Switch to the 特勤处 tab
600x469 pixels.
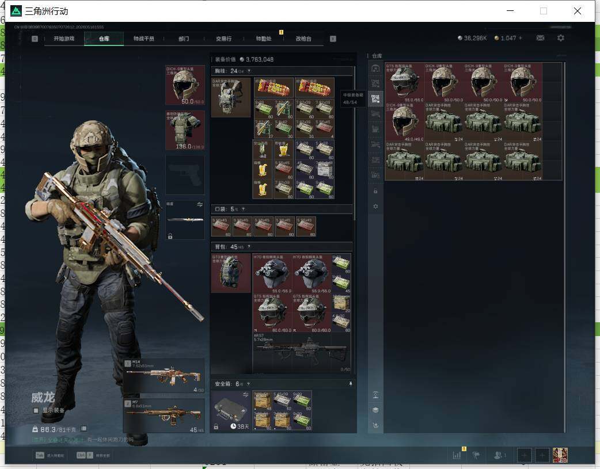coord(264,39)
